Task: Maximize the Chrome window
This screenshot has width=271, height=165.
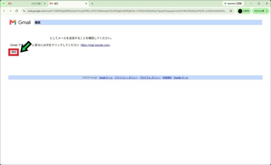Action: click(259, 4)
